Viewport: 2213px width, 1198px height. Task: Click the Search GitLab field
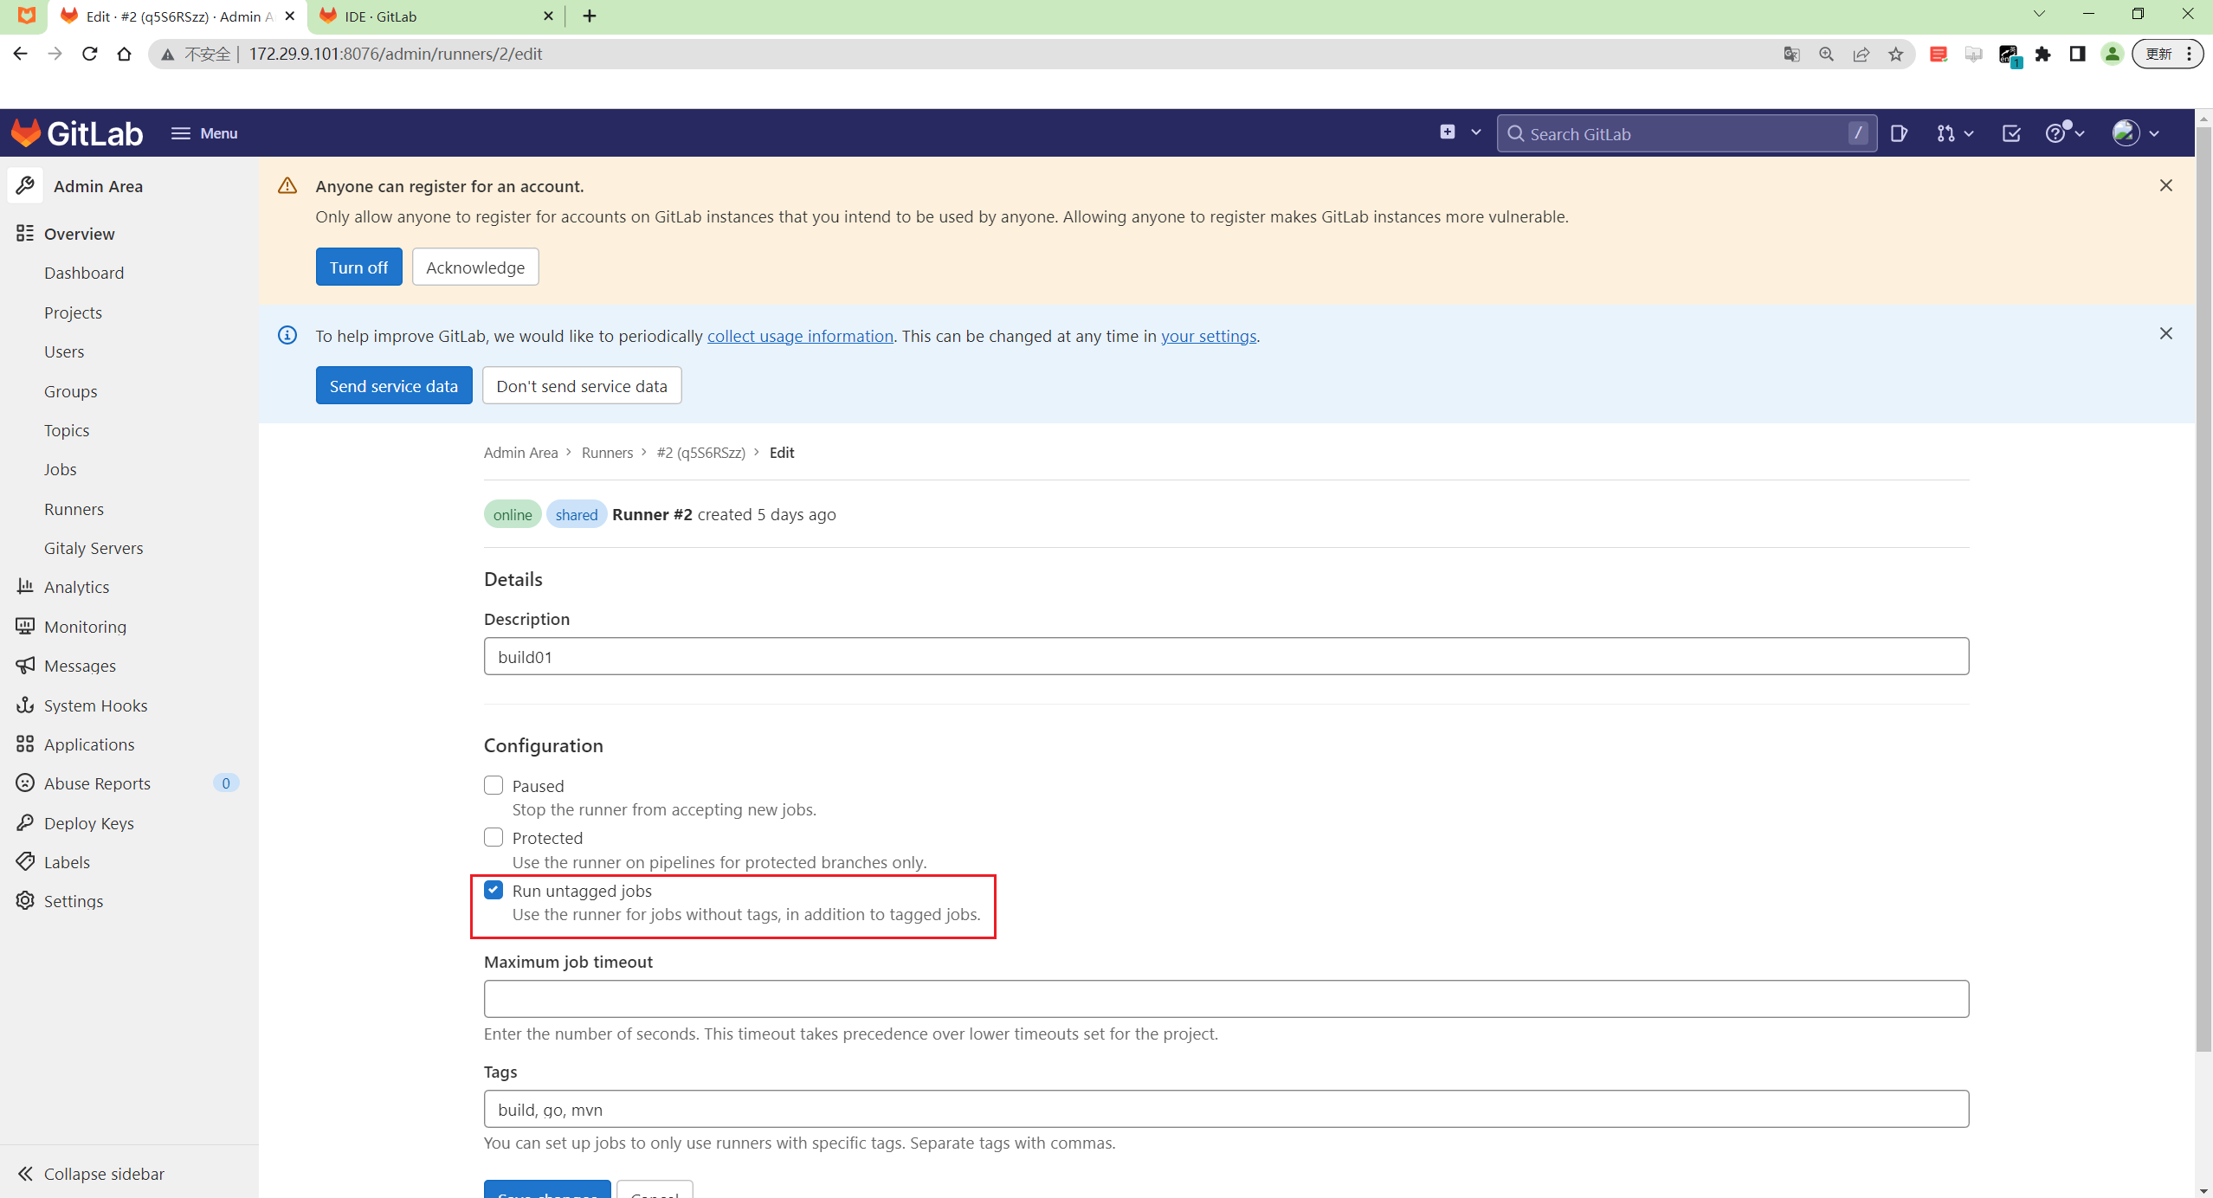coord(1687,133)
